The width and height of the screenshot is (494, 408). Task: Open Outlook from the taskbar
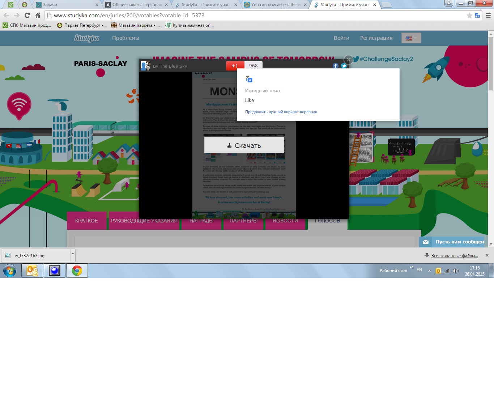click(33, 271)
